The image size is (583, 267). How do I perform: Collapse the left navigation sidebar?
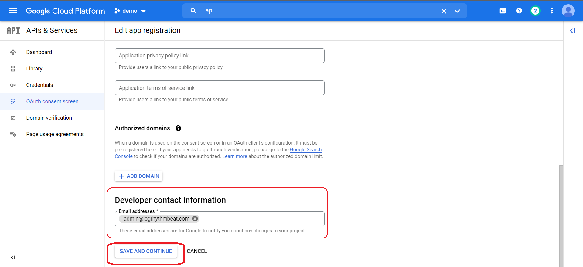point(13,258)
